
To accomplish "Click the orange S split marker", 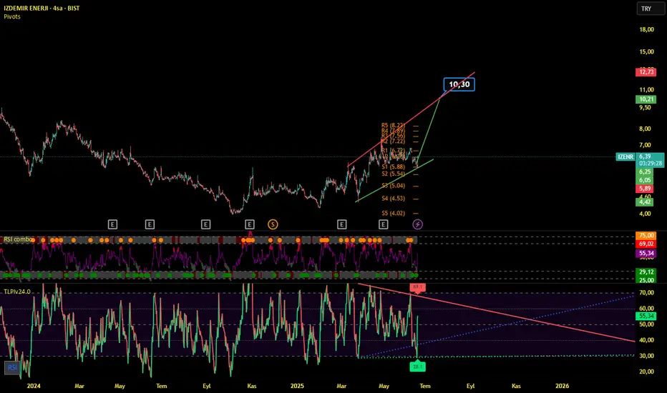I will click(x=273, y=224).
